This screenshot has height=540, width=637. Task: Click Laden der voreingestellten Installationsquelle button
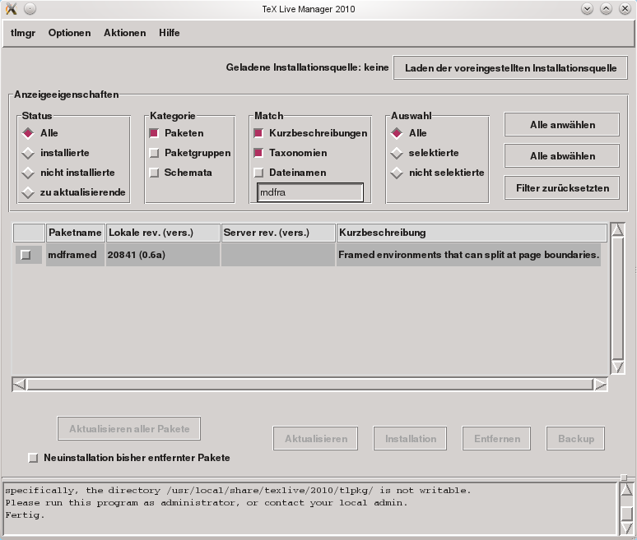(510, 67)
